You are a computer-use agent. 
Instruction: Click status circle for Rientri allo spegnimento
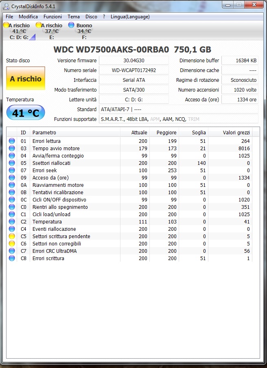click(x=12, y=207)
